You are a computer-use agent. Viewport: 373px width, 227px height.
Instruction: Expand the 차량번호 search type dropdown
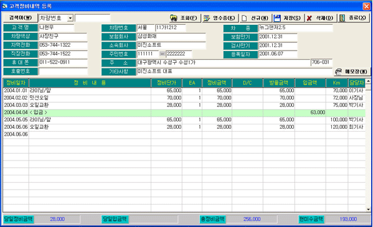click(x=70, y=18)
